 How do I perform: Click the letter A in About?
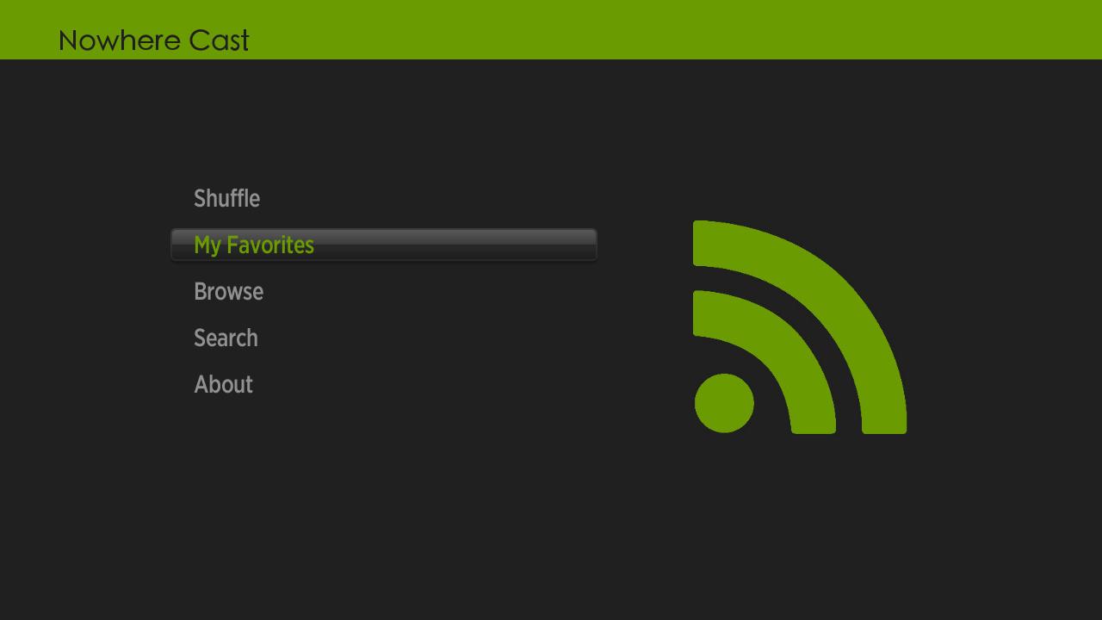click(x=201, y=385)
